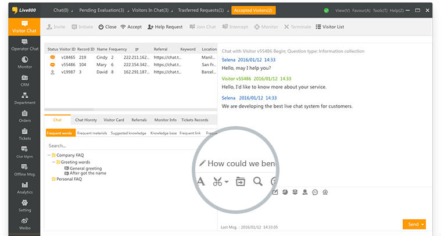Open the Monitor sidebar section
The image size is (441, 236).
click(24, 62)
